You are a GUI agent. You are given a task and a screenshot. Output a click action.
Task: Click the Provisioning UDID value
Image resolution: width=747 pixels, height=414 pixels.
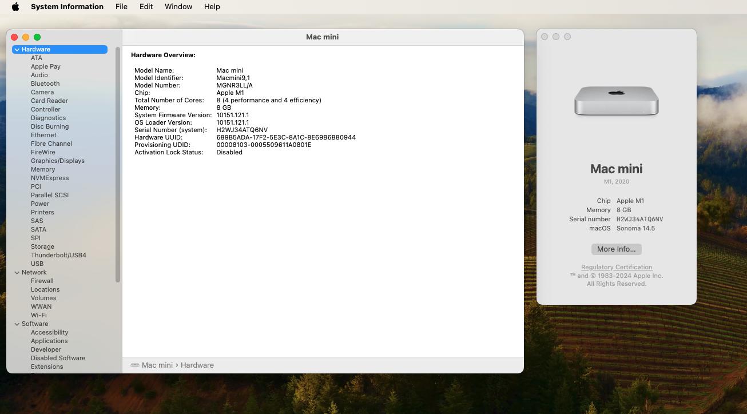click(x=264, y=145)
